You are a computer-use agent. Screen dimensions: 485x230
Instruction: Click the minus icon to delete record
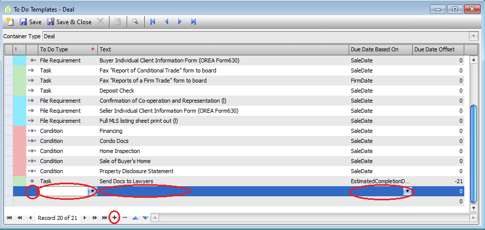[x=125, y=217]
